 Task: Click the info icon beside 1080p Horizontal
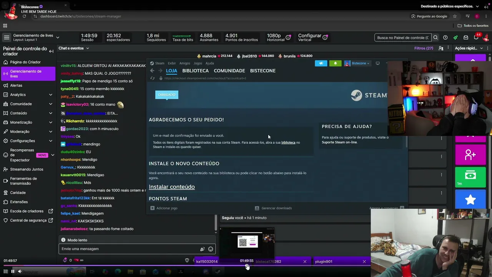click(289, 37)
